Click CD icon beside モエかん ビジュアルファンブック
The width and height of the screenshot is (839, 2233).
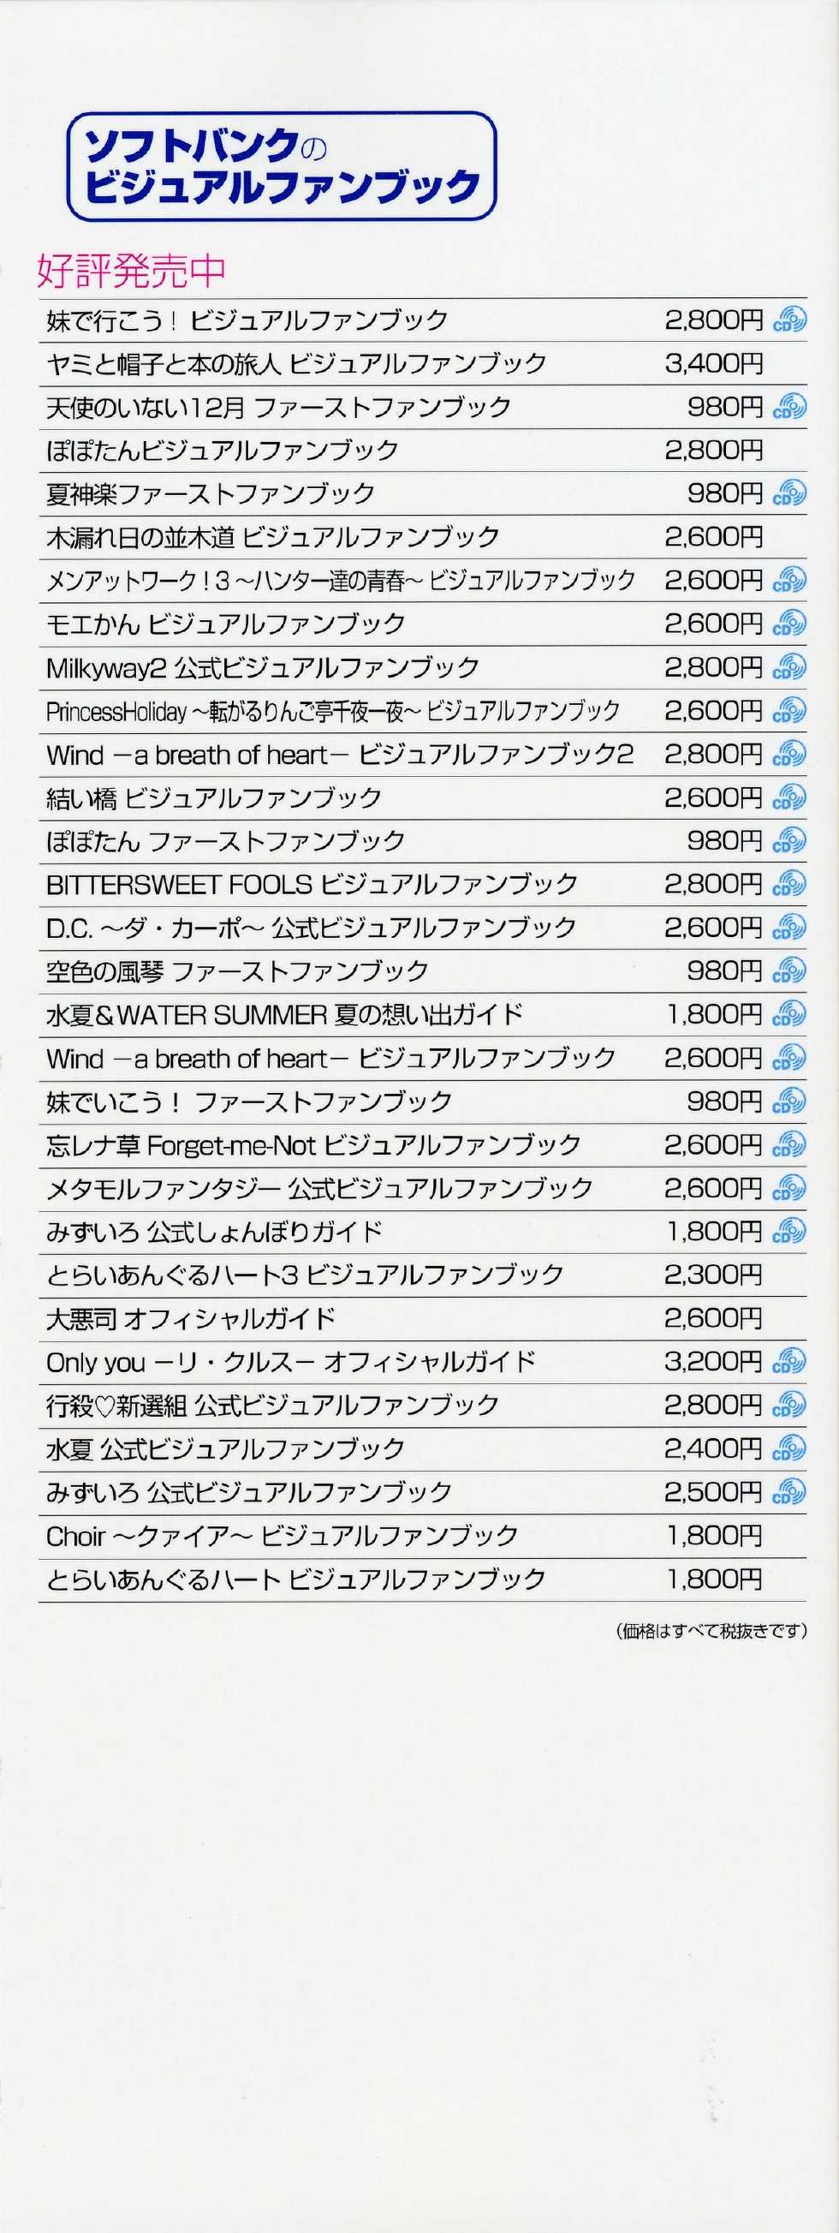pyautogui.click(x=788, y=624)
